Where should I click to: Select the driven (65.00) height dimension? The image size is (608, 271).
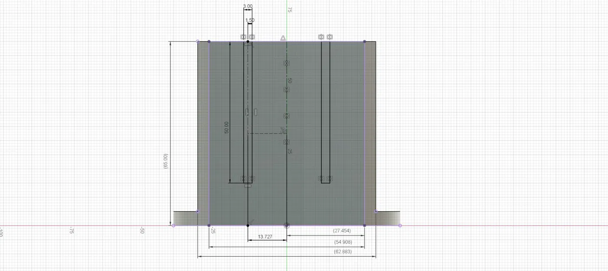point(166,161)
